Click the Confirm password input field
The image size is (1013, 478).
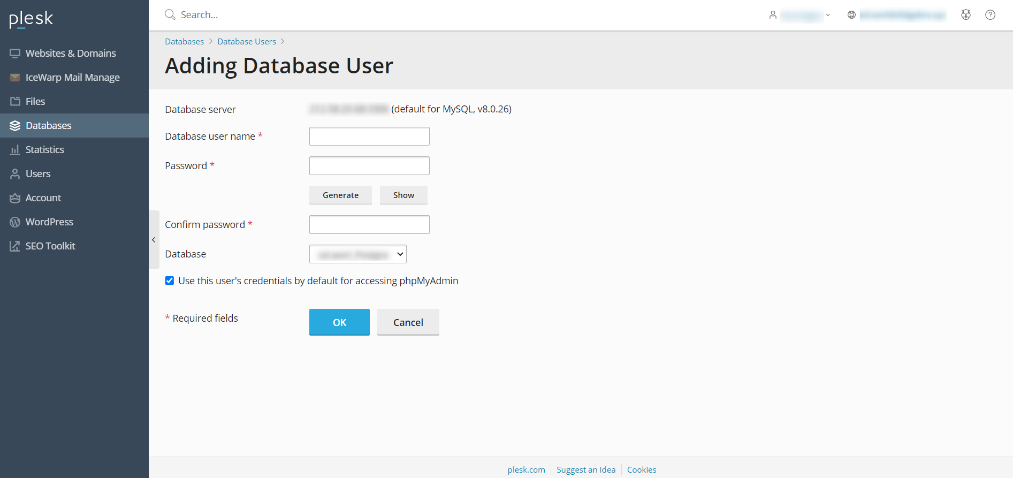369,225
